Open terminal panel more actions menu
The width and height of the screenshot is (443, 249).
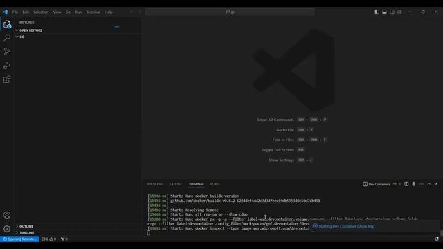click(x=422, y=184)
